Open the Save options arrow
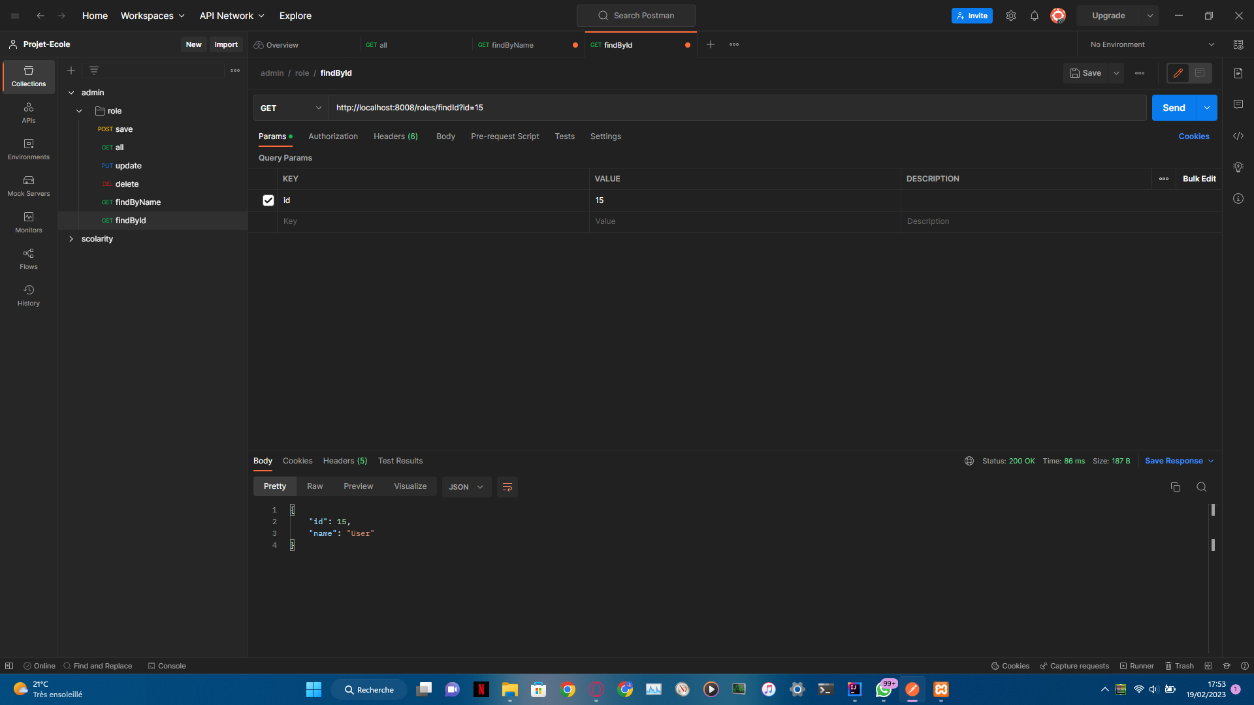The height and width of the screenshot is (705, 1254). pos(1117,73)
